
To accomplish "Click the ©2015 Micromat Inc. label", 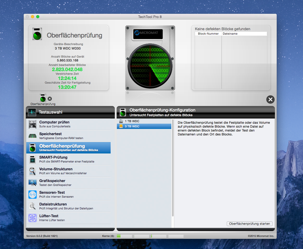I will point(261,236).
